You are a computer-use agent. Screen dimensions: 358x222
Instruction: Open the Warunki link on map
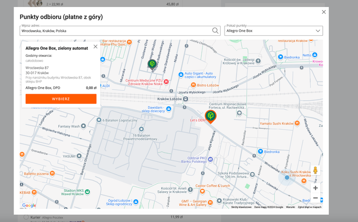point(291,207)
